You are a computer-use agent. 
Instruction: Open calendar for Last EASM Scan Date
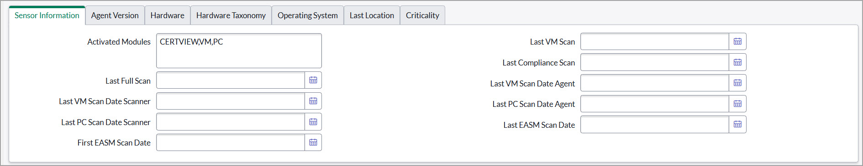[x=737, y=124]
